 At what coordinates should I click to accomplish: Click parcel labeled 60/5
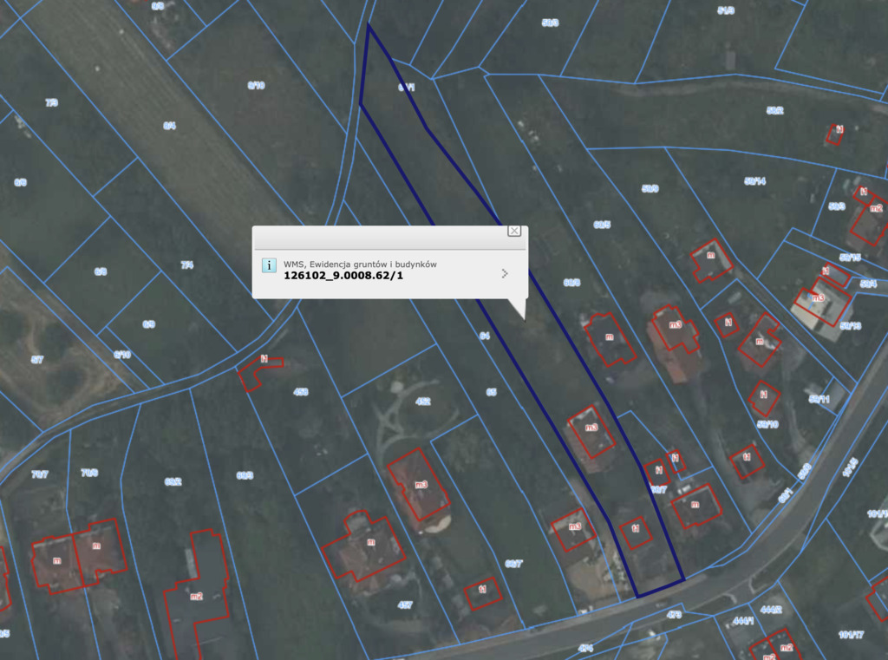[x=602, y=225]
